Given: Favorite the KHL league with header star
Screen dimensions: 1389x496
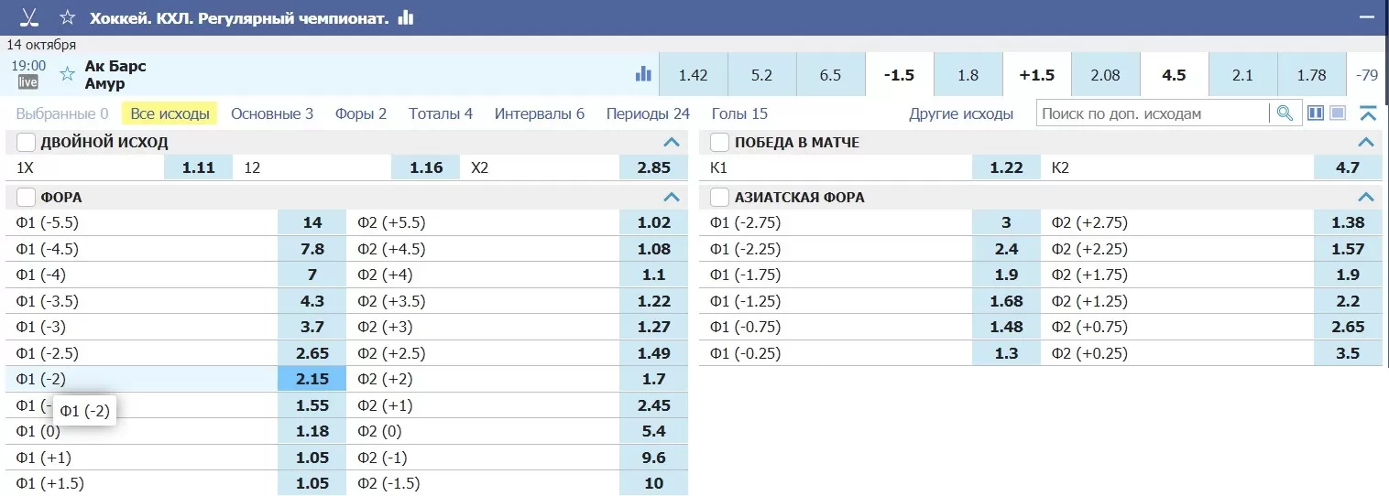Looking at the screenshot, I should point(67,17).
